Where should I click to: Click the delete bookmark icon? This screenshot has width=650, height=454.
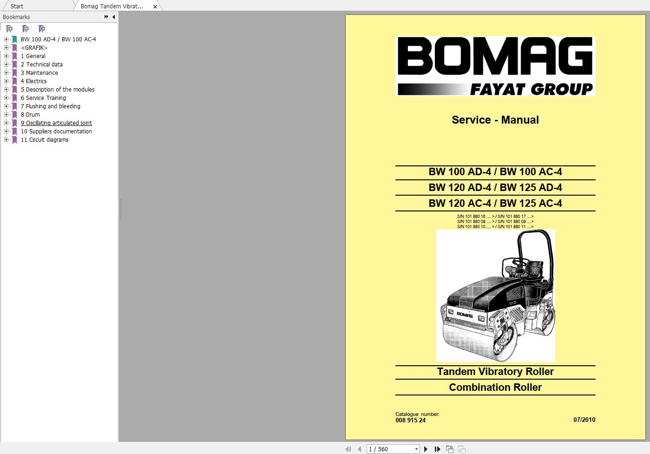click(9, 29)
